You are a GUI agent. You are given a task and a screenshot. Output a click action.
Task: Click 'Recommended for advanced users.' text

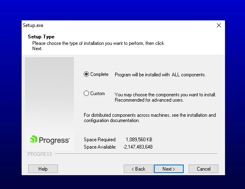pyautogui.click(x=149, y=100)
